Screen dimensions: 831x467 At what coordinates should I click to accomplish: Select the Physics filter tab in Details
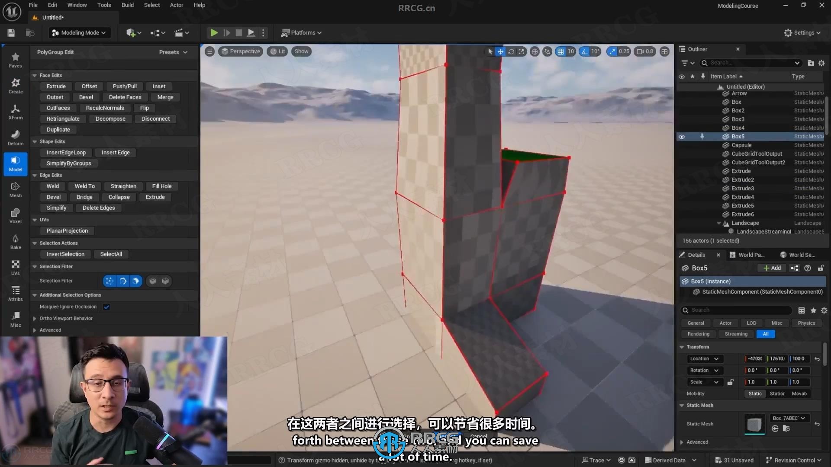806,323
